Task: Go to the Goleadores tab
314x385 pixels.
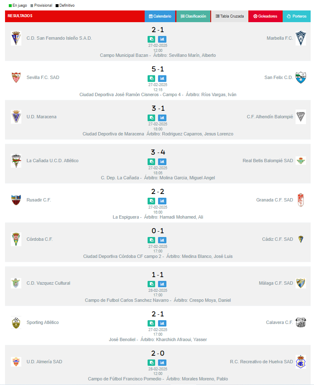Action: [x=265, y=16]
